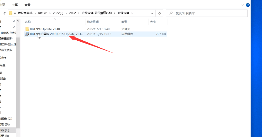This screenshot has height=137, width=262.
Task: Sort by the 大小 column header
Action: pyautogui.click(x=153, y=22)
